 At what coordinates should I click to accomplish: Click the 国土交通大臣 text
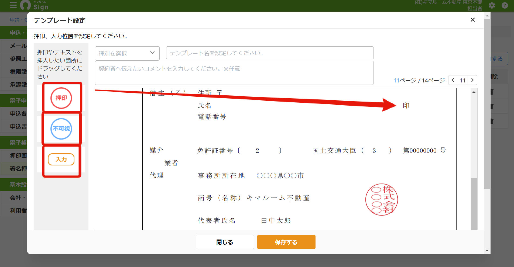(x=334, y=150)
